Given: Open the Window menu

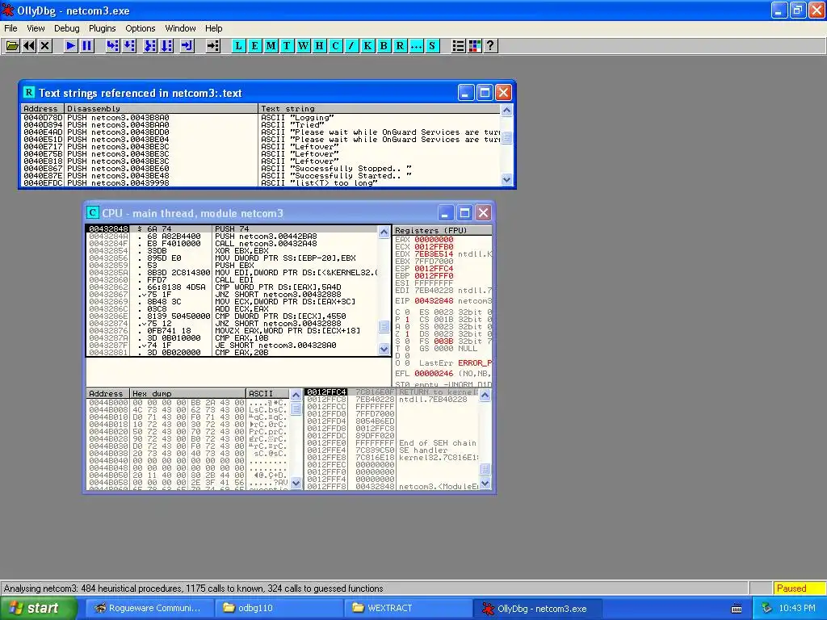Looking at the screenshot, I should [180, 28].
